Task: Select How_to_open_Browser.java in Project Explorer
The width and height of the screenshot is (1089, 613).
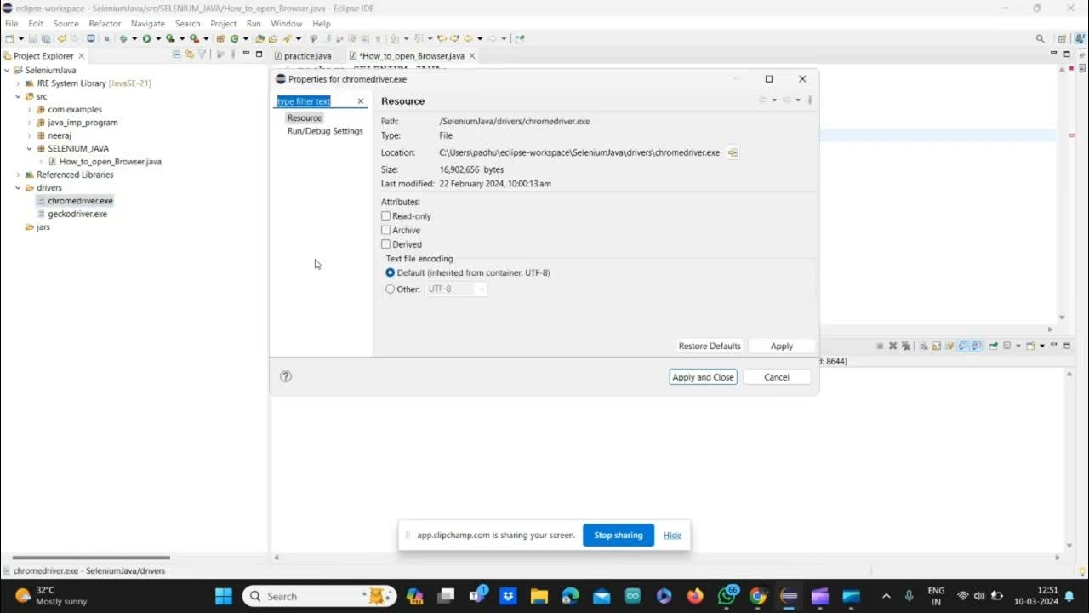Action: (x=110, y=162)
